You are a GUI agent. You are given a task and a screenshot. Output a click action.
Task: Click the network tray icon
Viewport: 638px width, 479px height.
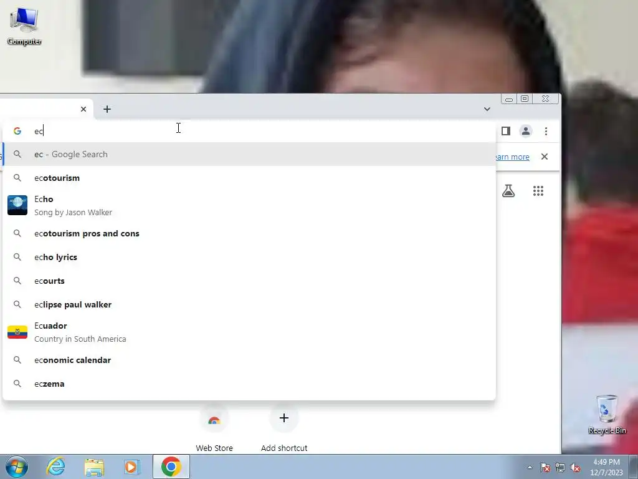click(x=560, y=467)
